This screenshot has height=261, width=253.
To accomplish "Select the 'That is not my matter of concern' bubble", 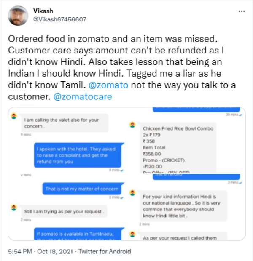I will pyautogui.click(x=82, y=189).
